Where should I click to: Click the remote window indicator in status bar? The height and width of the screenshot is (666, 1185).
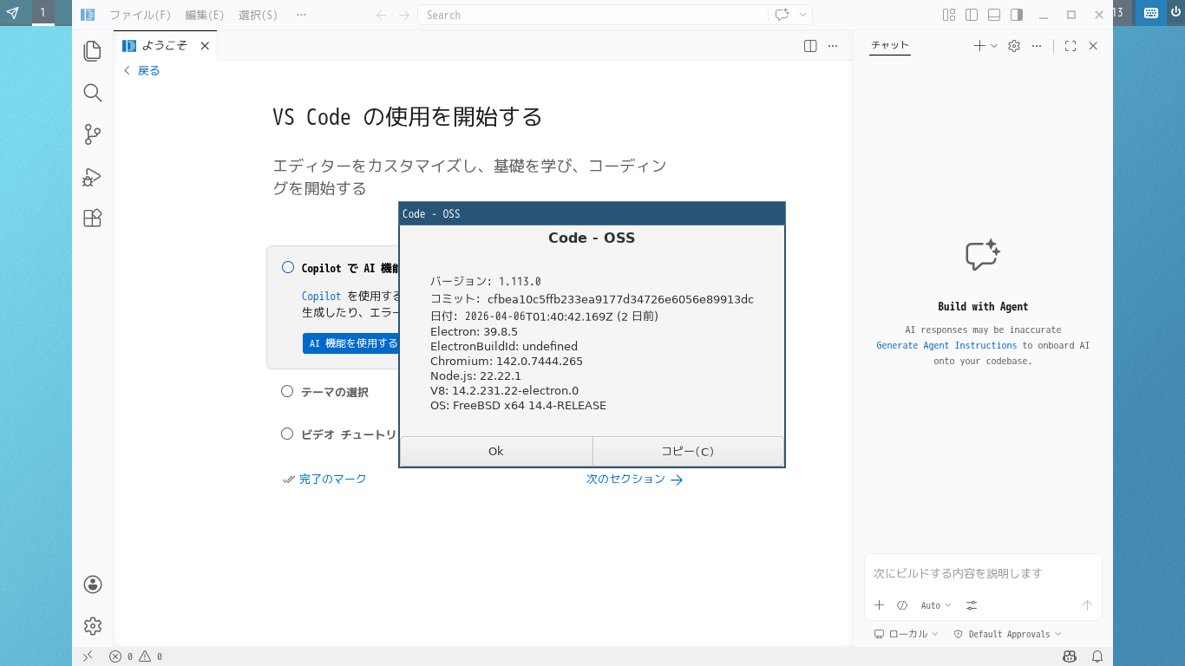88,656
